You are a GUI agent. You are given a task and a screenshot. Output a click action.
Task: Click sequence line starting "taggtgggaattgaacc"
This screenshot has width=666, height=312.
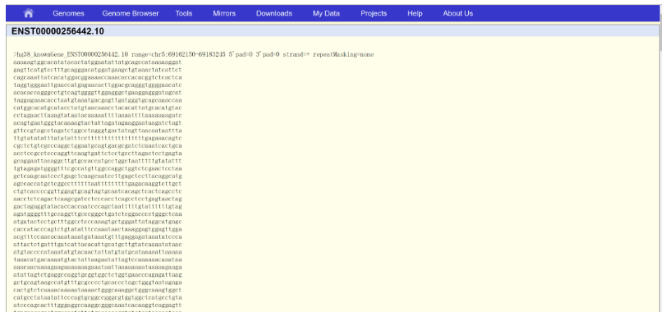(x=98, y=85)
